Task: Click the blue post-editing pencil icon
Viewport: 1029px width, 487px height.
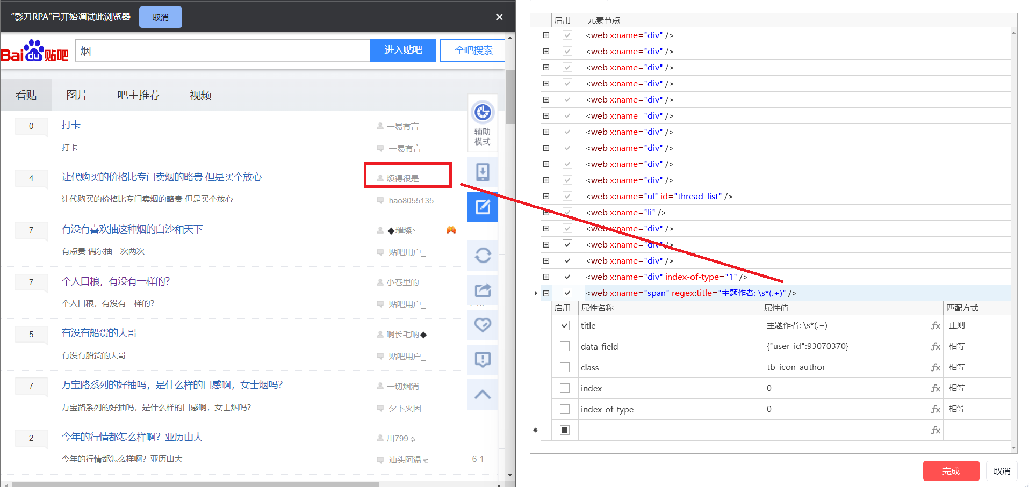Action: pos(483,207)
